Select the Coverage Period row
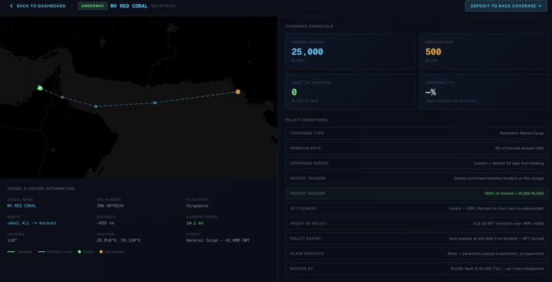 417,163
